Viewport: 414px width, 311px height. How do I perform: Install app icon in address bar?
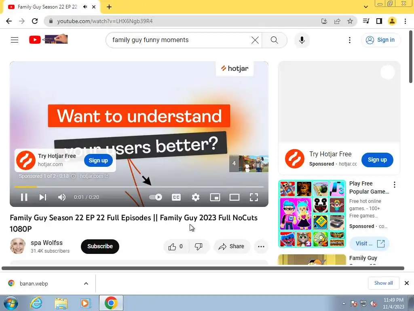(x=324, y=21)
